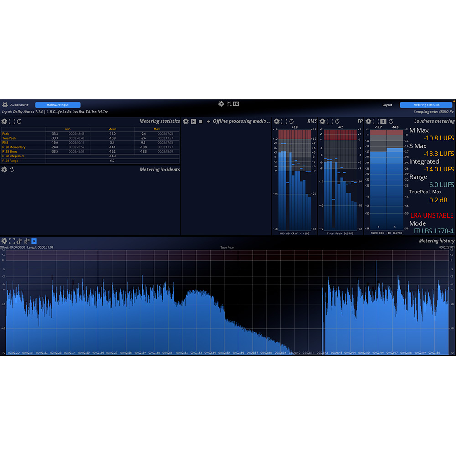Toggle auto-scroll play in Metering history

tap(34, 241)
